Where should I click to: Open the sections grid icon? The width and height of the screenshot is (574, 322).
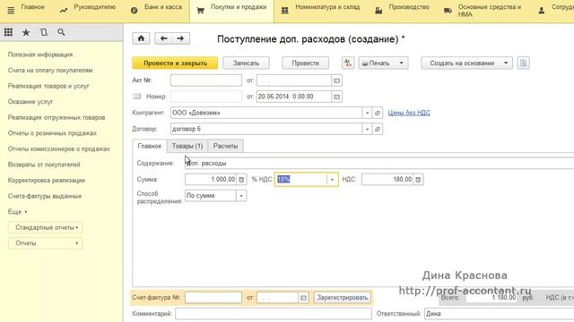(8, 32)
